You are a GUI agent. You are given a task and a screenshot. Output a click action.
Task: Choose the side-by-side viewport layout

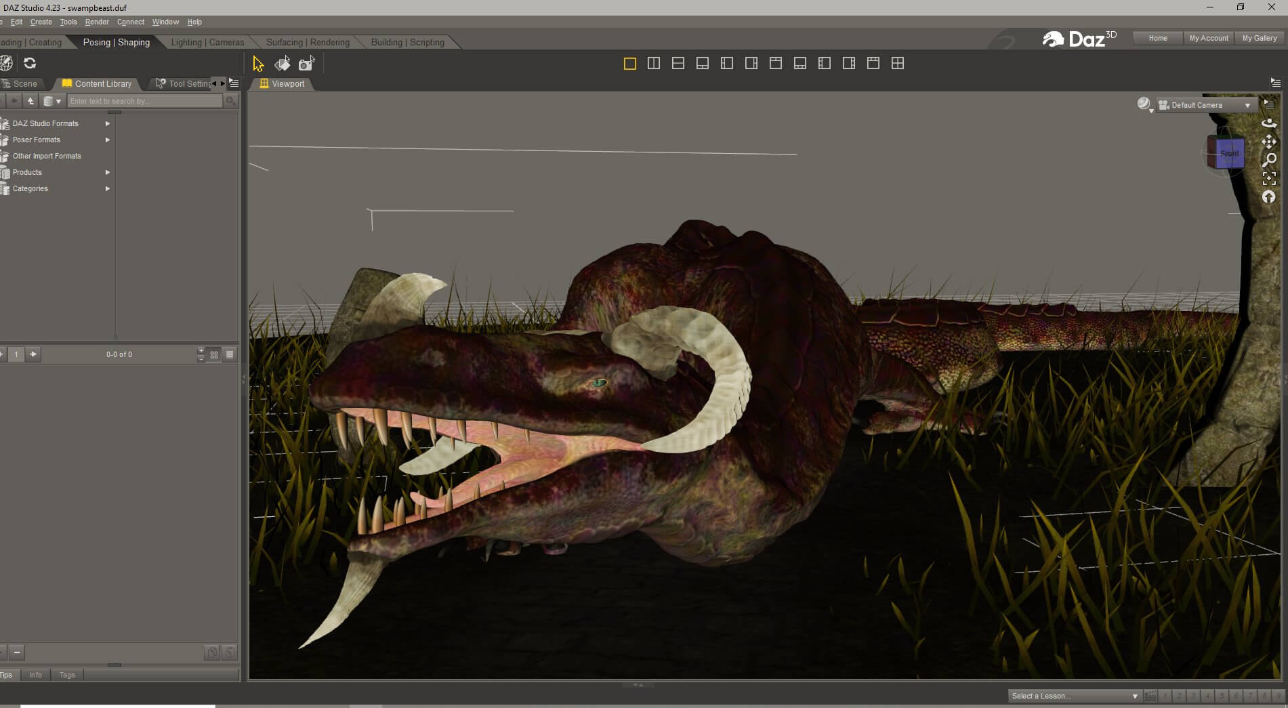tap(654, 63)
